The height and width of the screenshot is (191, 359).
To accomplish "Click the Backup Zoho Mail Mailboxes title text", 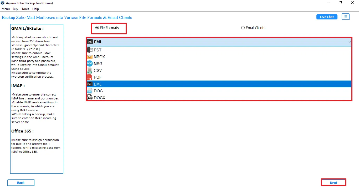I will pos(67,18).
